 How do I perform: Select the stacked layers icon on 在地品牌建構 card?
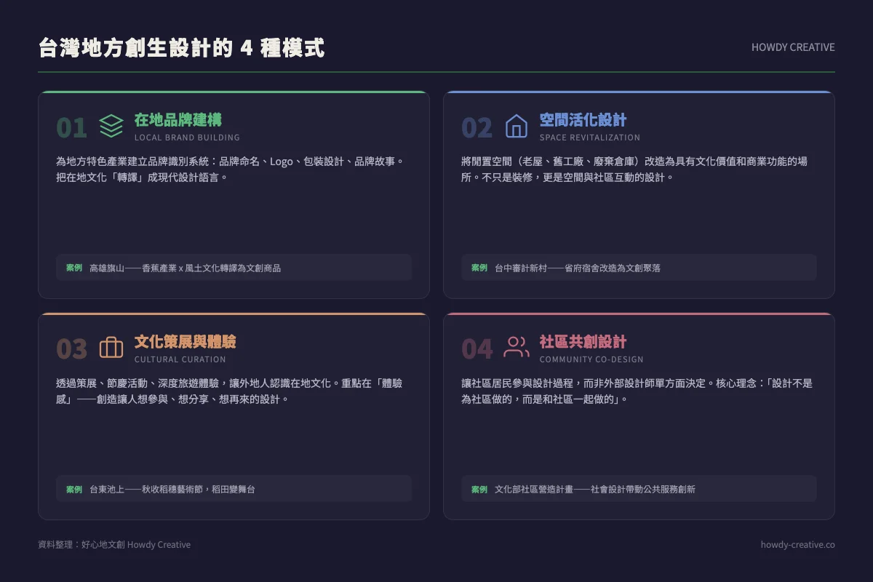point(111,127)
